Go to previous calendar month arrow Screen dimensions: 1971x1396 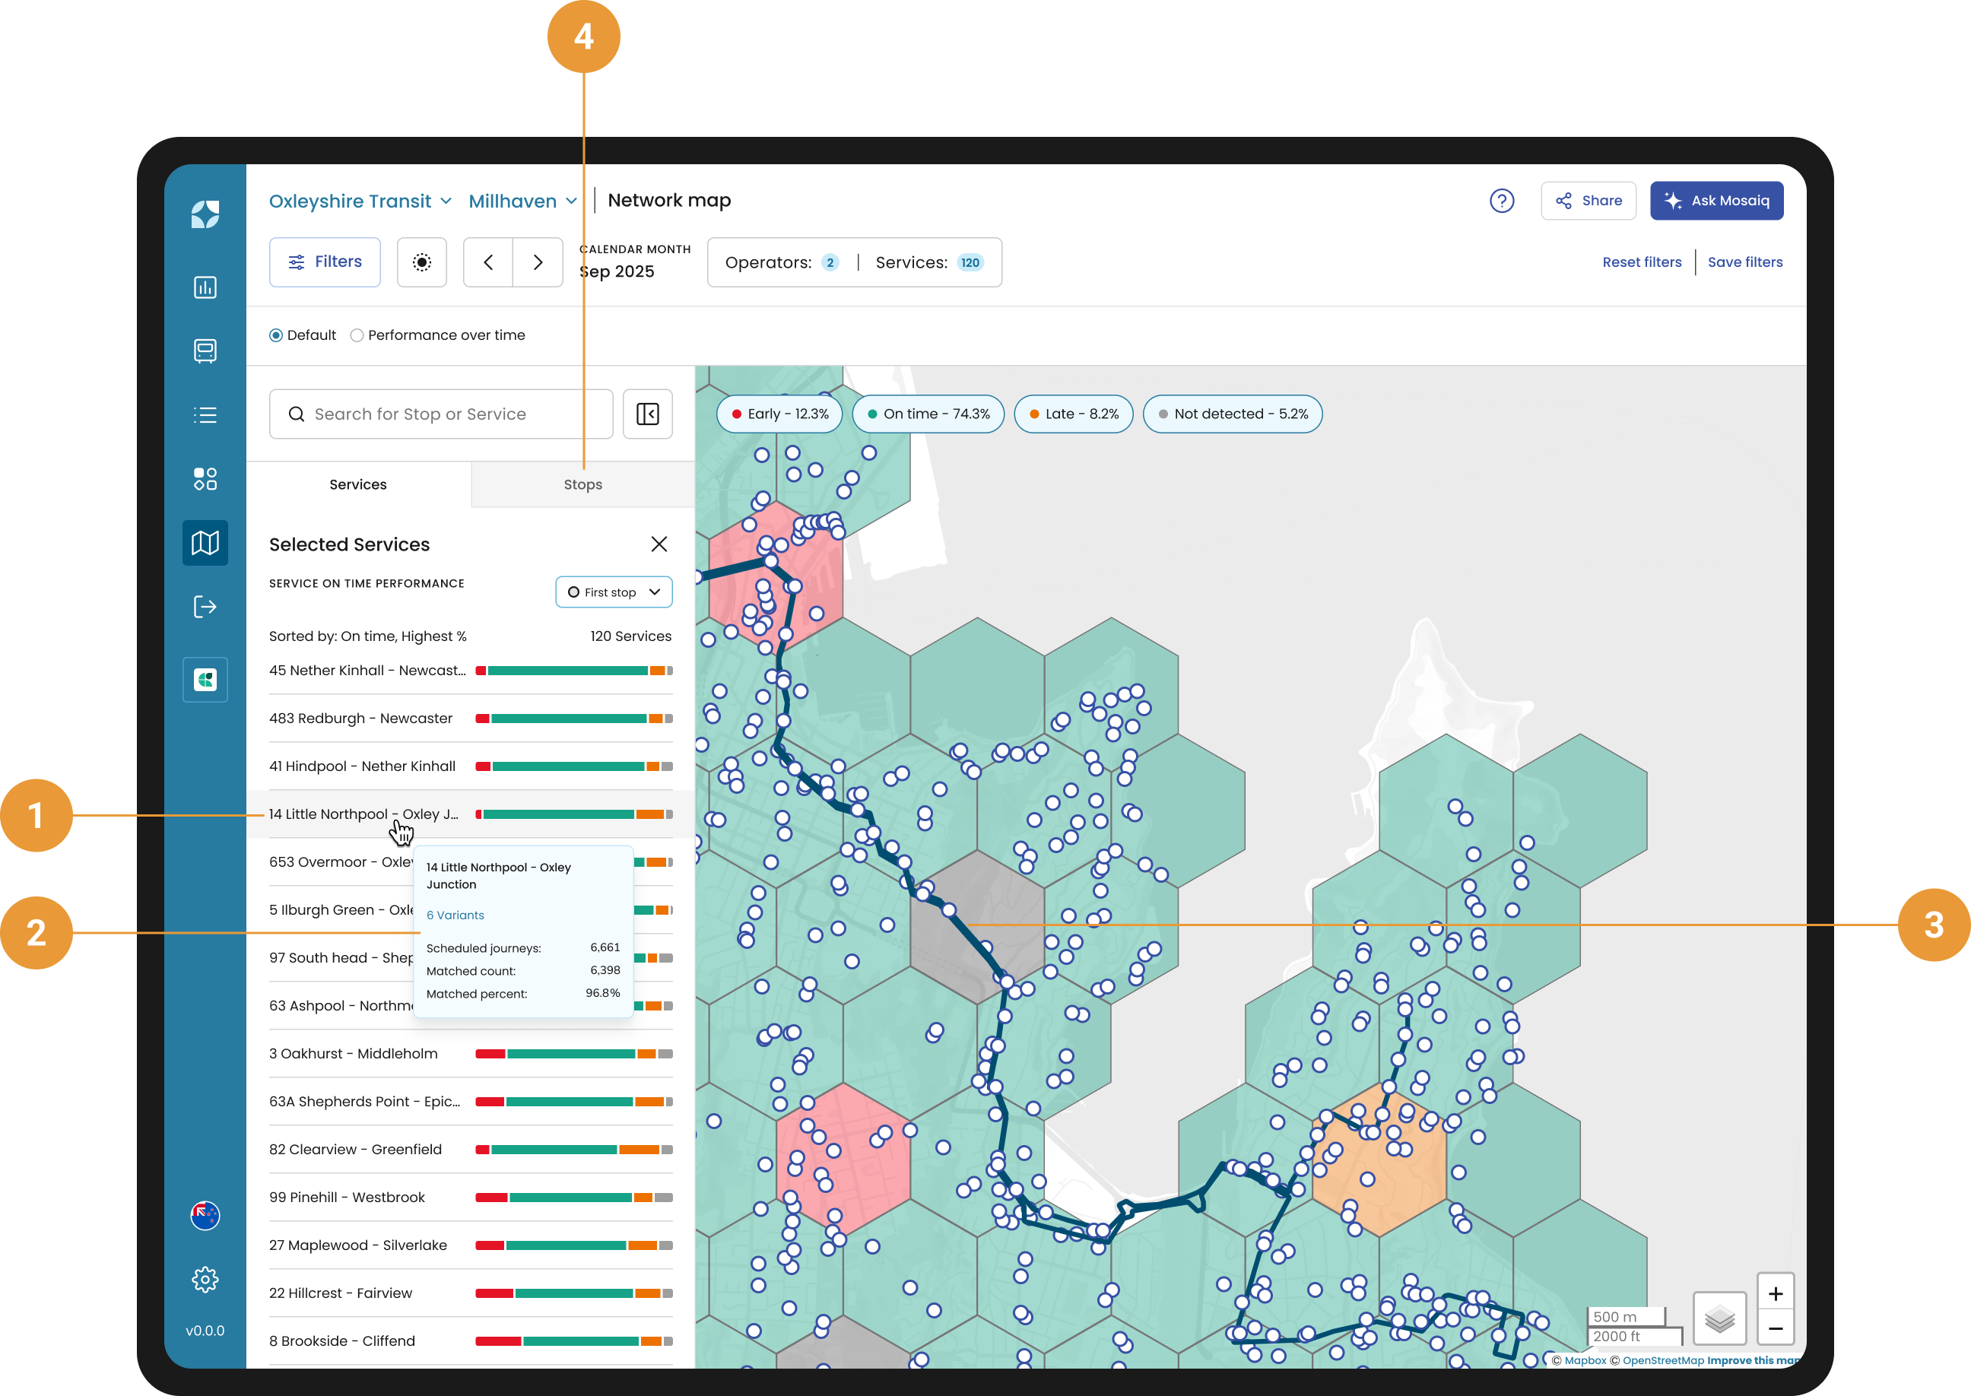pyautogui.click(x=488, y=262)
